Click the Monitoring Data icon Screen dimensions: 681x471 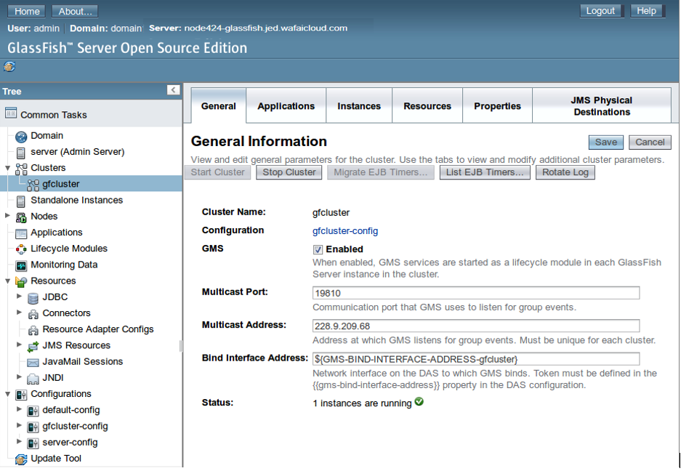click(x=21, y=265)
